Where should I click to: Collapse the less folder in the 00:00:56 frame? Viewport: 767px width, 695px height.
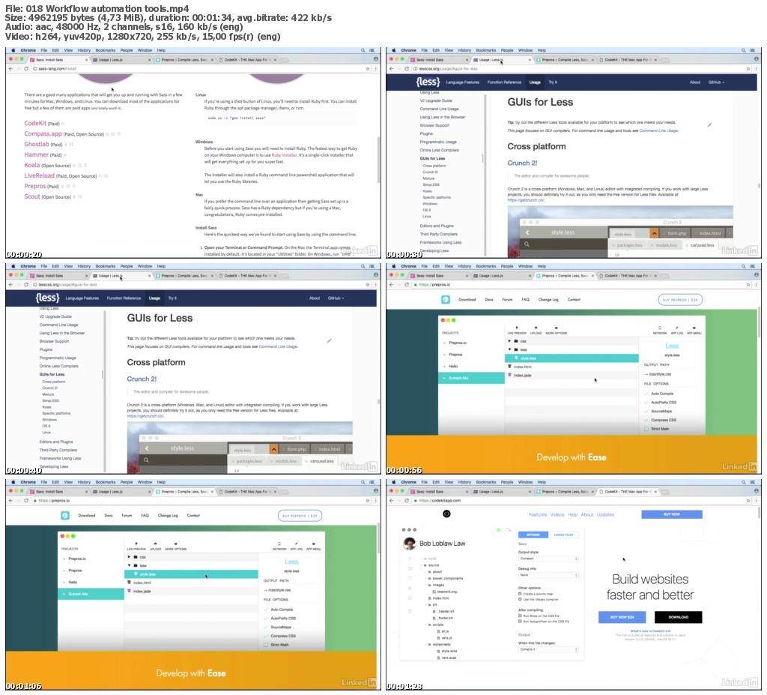point(509,349)
